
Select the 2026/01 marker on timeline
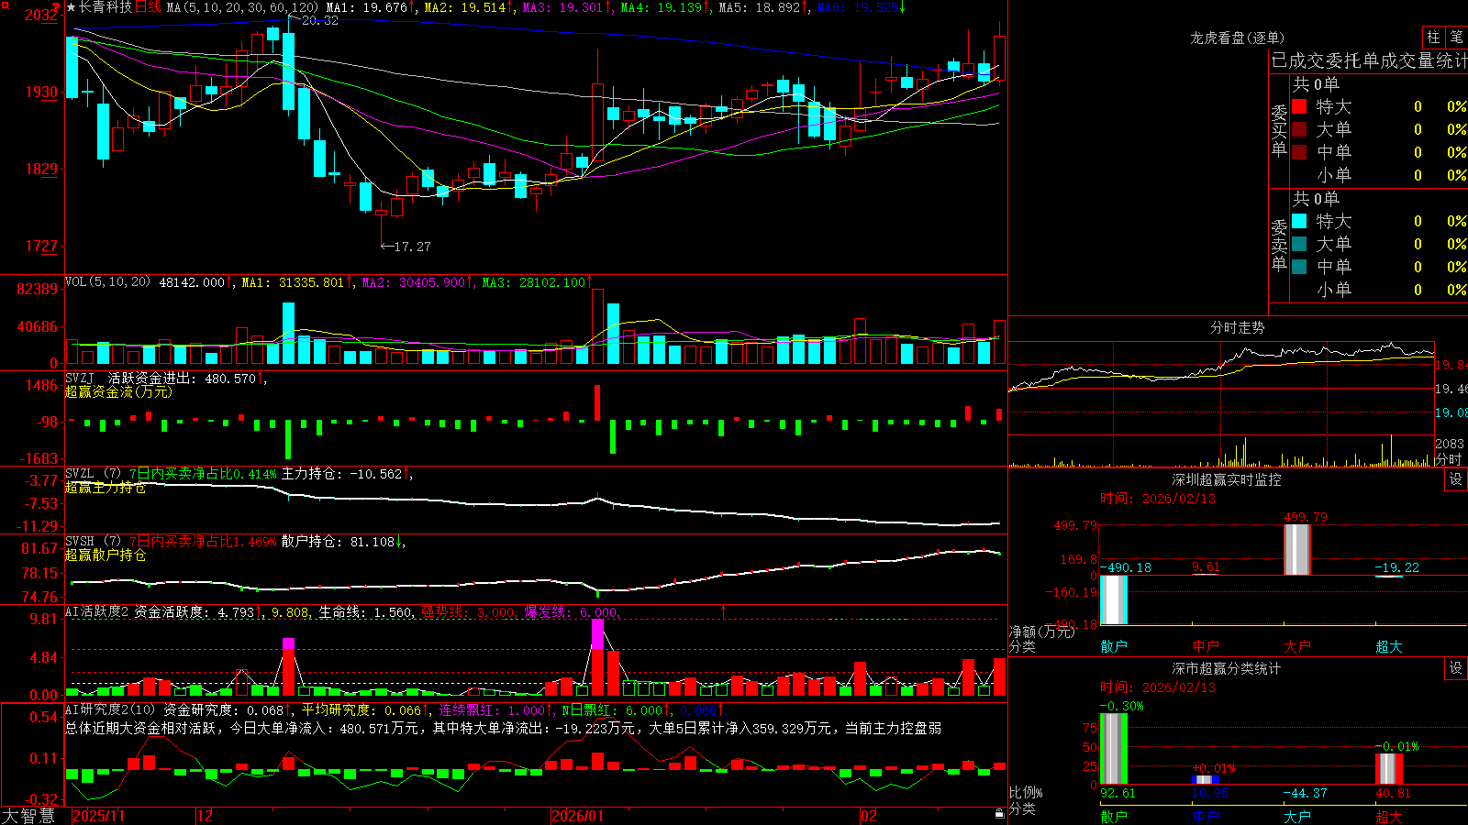577,816
